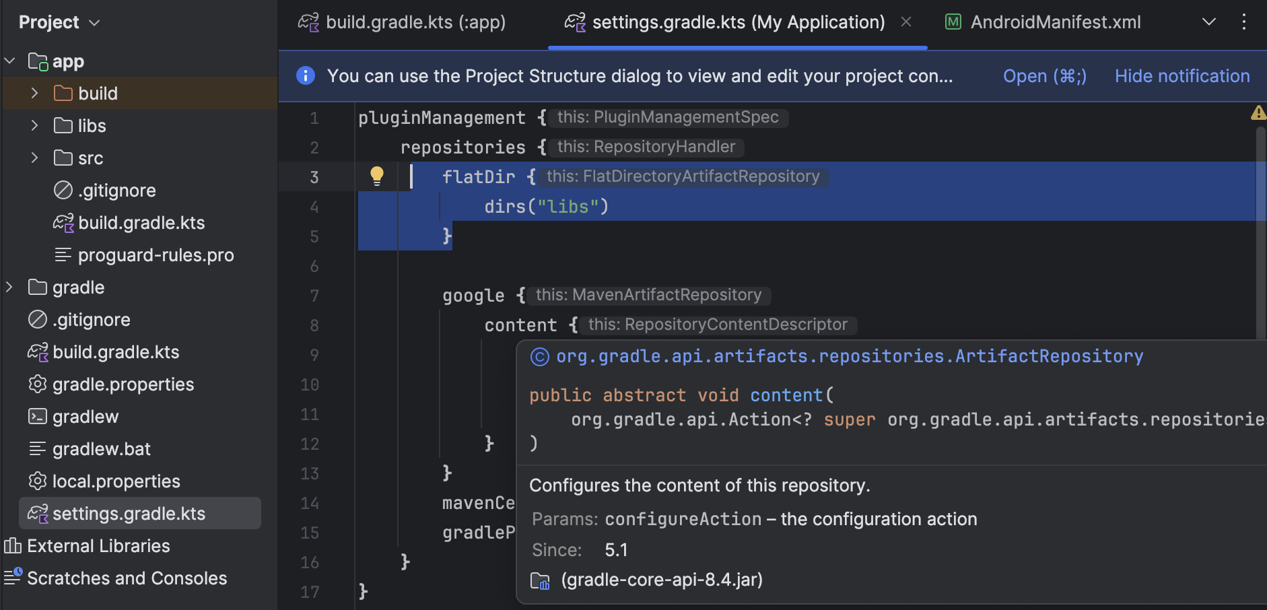
Task: Click the lightbulb quick-fix icon on line 3
Action: pyautogui.click(x=377, y=176)
